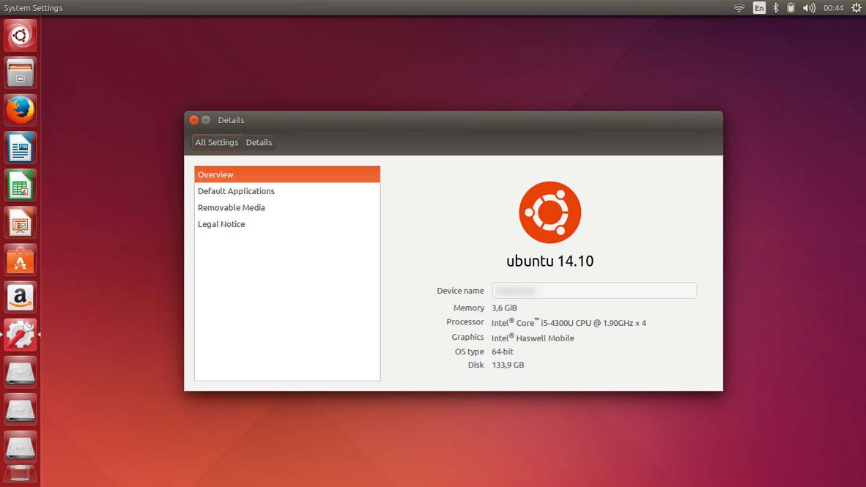
Task: Click the System Settings launcher icon
Action: tap(21, 335)
